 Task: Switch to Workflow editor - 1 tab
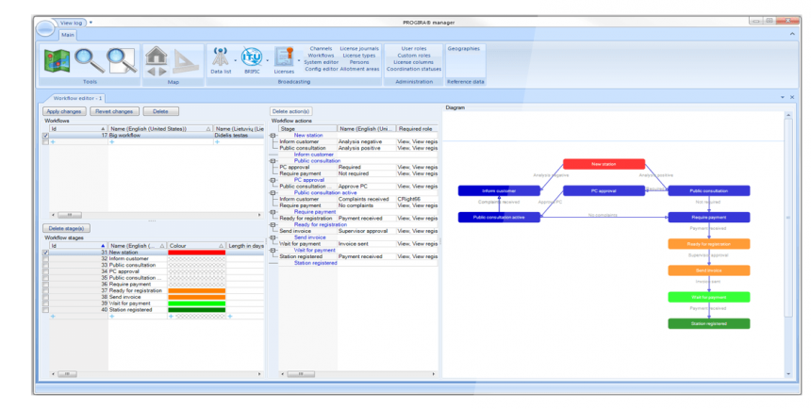pyautogui.click(x=77, y=98)
